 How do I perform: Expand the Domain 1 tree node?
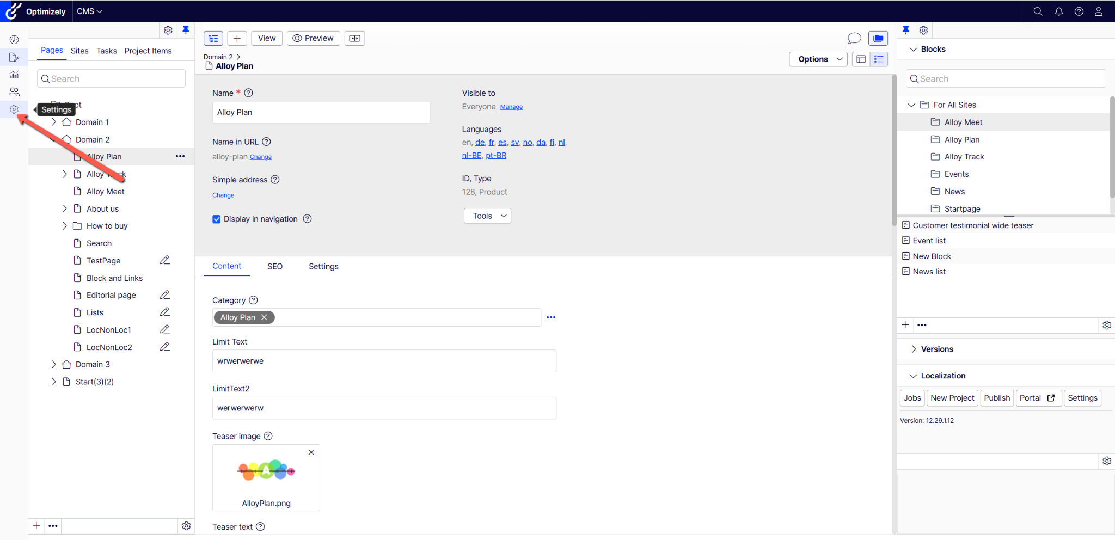[x=54, y=122]
